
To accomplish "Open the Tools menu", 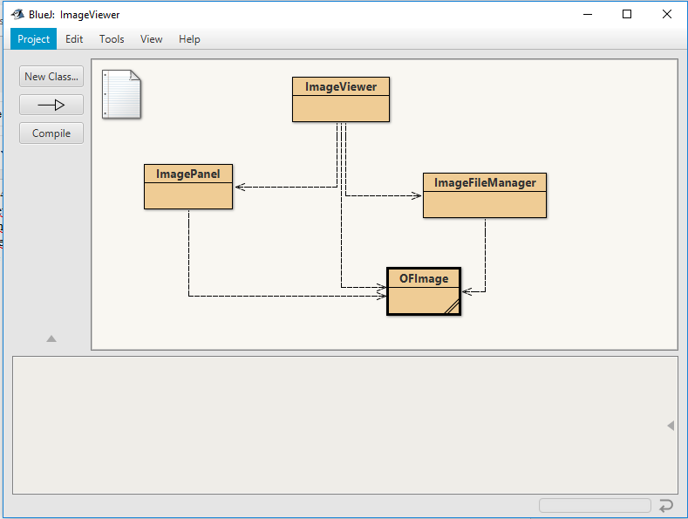I will [x=112, y=39].
